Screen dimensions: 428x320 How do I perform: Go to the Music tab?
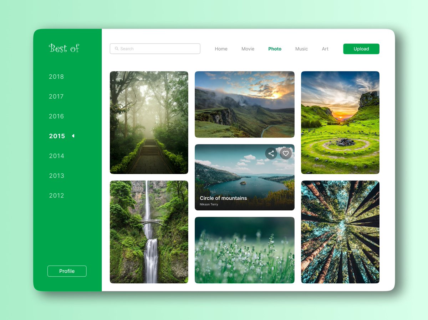click(301, 49)
